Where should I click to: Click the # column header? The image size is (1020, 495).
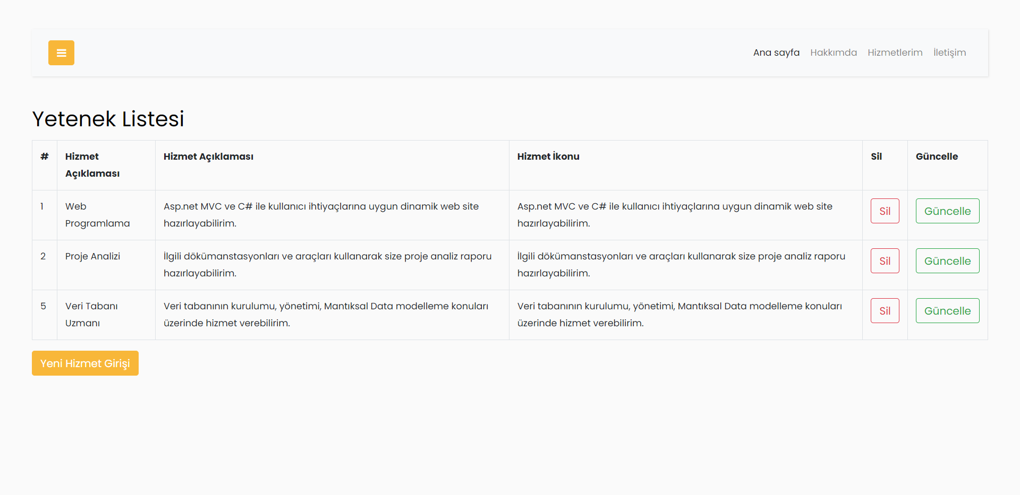(x=45, y=157)
